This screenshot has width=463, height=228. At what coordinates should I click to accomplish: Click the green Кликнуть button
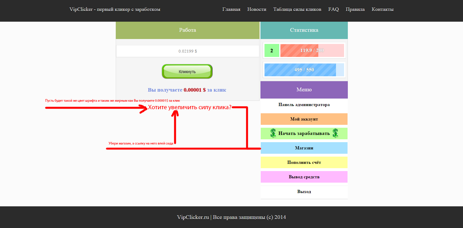(x=187, y=71)
